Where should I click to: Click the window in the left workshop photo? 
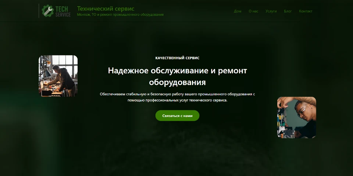tap(65, 60)
